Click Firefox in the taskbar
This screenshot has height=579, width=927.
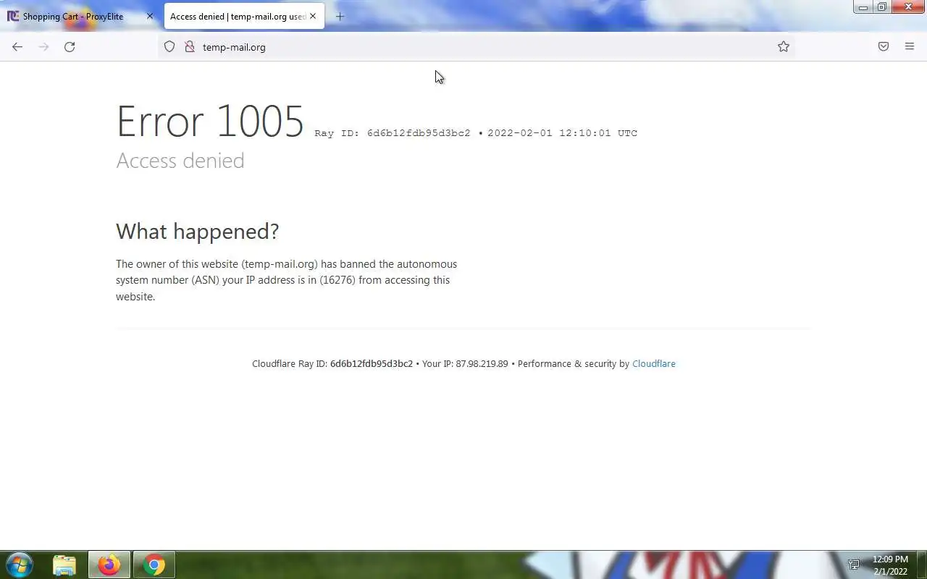[109, 565]
